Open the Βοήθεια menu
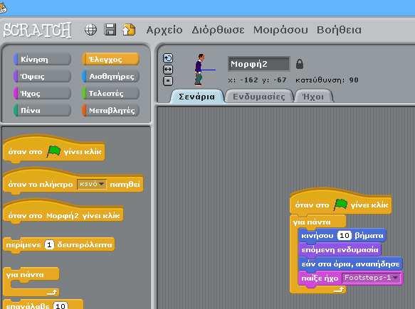 click(339, 30)
